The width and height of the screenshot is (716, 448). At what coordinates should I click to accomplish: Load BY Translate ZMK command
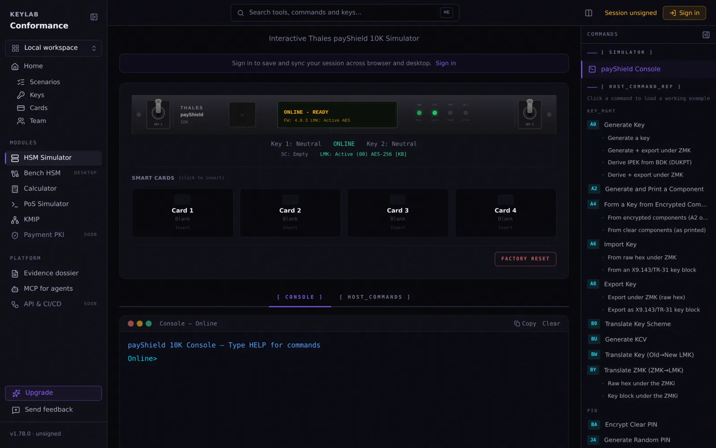click(x=648, y=370)
